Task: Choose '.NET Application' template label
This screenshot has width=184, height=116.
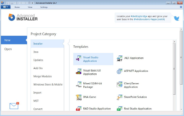Action: 134,58
